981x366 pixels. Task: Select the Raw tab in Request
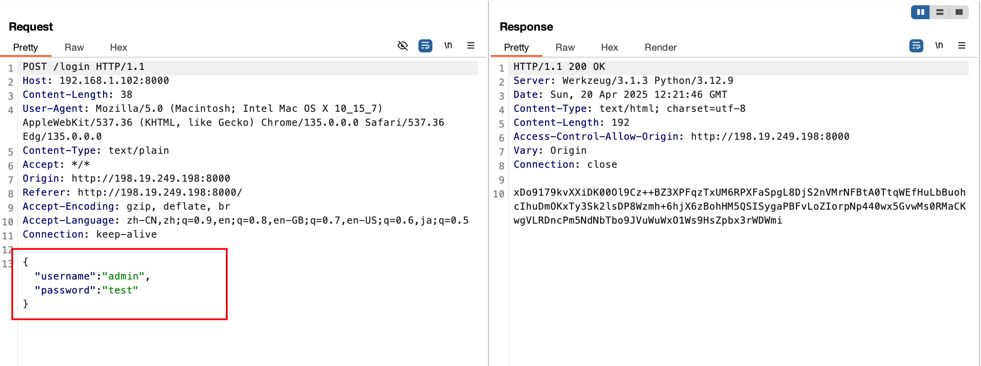point(74,47)
